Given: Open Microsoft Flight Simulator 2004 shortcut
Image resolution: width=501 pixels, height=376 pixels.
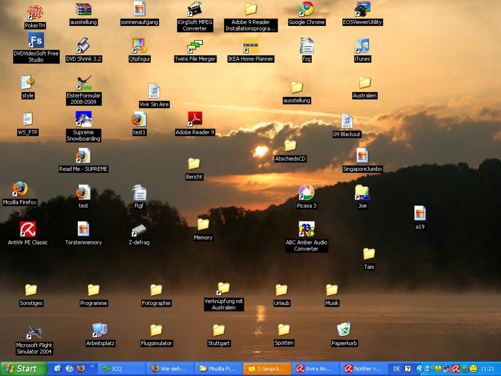Looking at the screenshot, I should [34, 332].
